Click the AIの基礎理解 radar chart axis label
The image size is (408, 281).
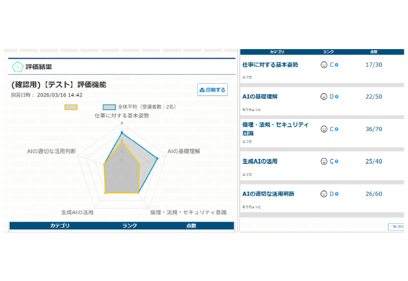(x=184, y=151)
